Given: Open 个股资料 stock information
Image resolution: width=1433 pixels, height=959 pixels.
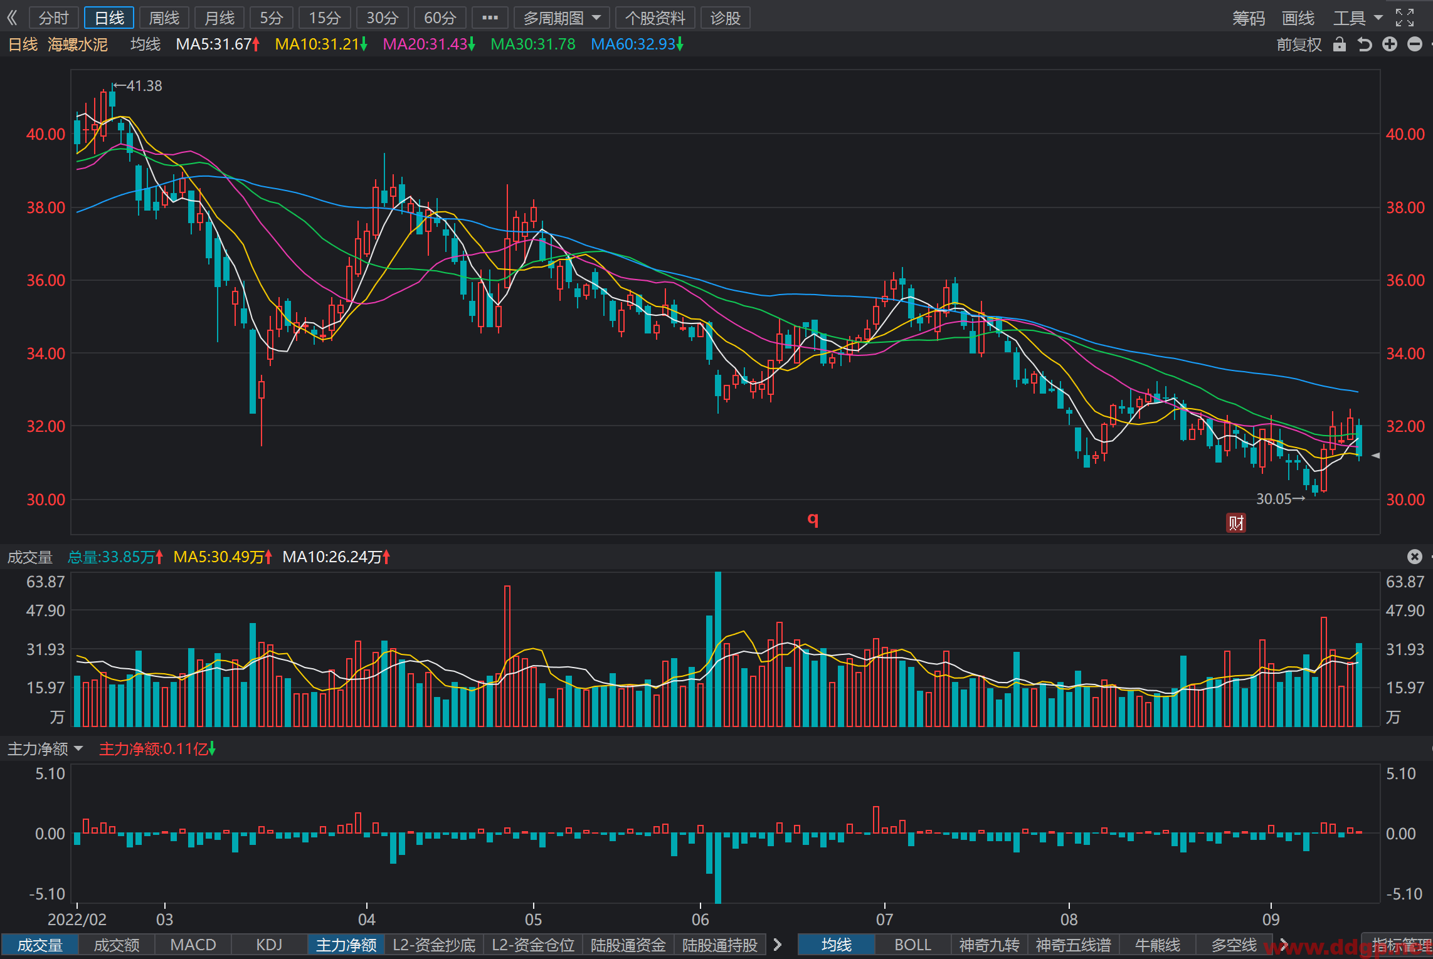Looking at the screenshot, I should pyautogui.click(x=655, y=18).
